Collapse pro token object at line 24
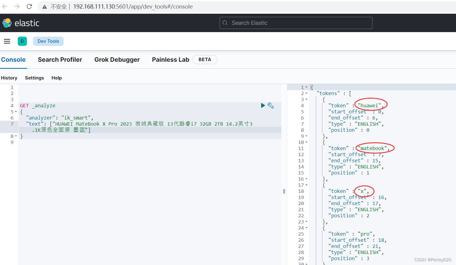 click(306, 228)
